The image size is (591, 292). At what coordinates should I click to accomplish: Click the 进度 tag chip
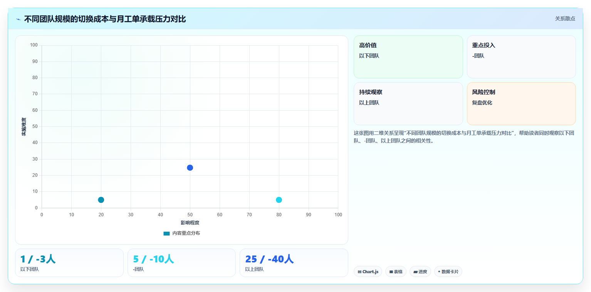420,272
